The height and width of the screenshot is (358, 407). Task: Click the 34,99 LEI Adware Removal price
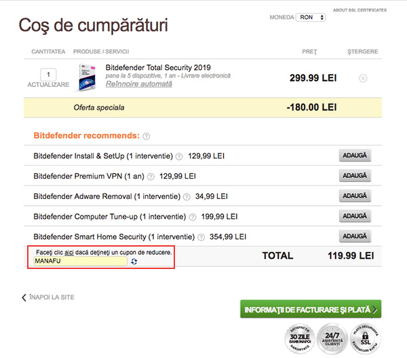pyautogui.click(x=212, y=196)
